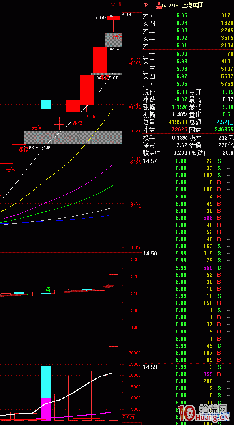Select the 买二 bid row at 5.99
Viewport: 234px width, 425px height.
tap(188, 61)
